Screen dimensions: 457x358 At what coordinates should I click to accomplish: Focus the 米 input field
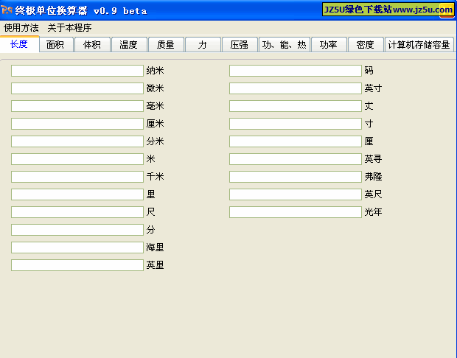[77, 159]
